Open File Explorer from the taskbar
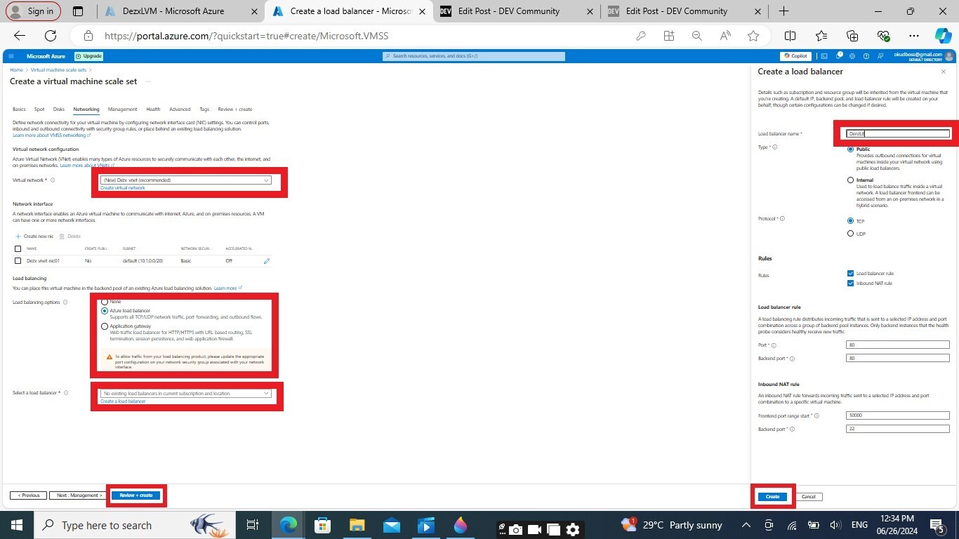The image size is (959, 539). [357, 525]
